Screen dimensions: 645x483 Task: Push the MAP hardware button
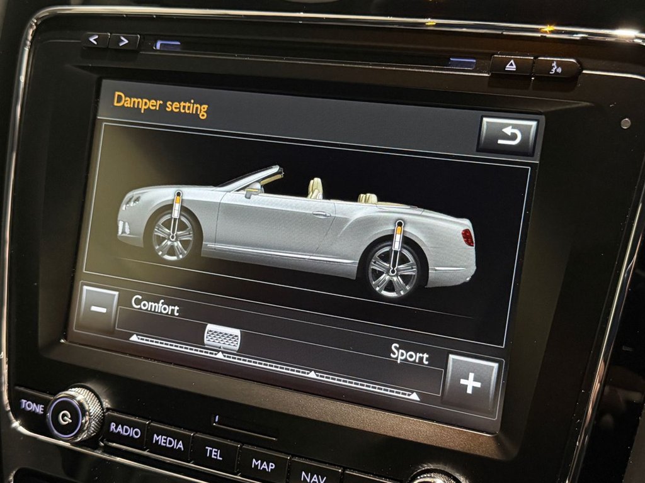pos(263,465)
